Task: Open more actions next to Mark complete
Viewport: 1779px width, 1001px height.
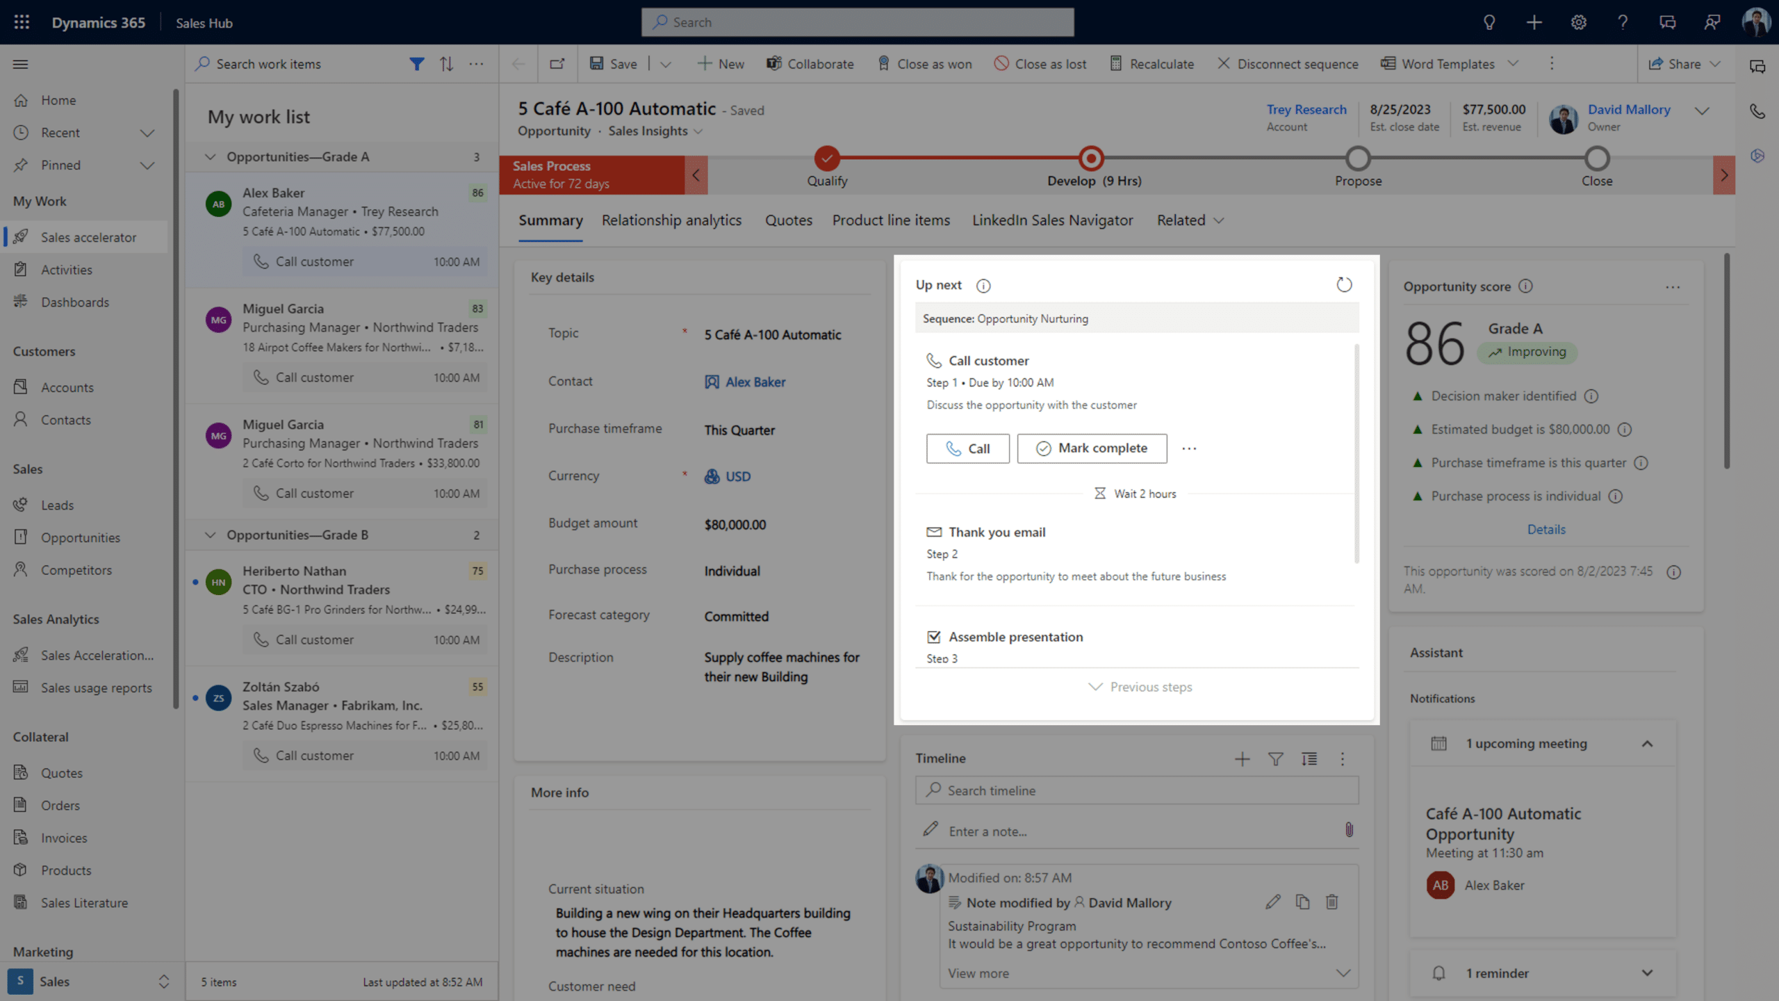Action: [x=1189, y=448]
